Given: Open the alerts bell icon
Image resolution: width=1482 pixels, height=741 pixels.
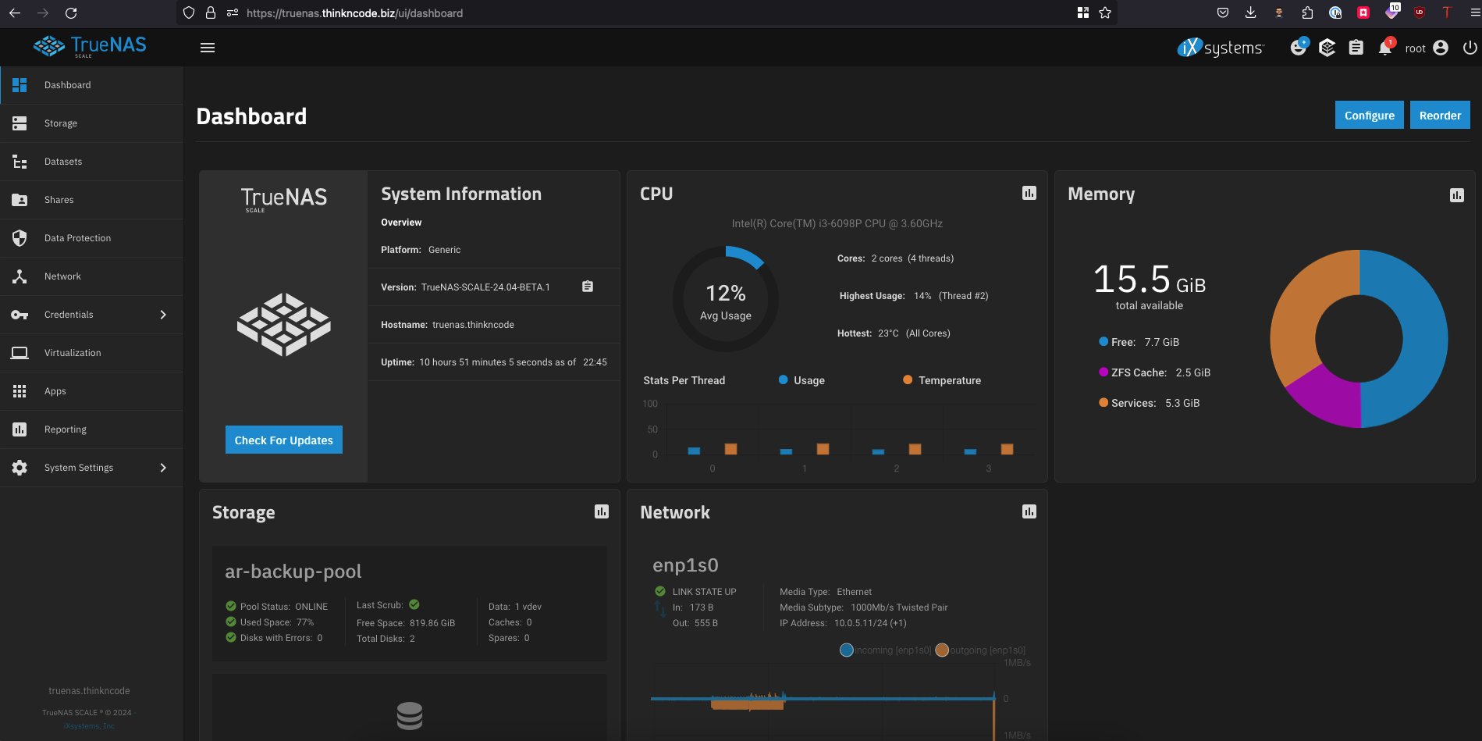Looking at the screenshot, I should pyautogui.click(x=1385, y=48).
